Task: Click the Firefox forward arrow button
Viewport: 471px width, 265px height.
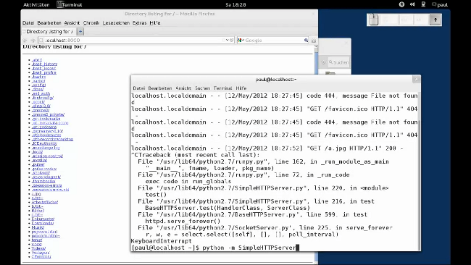Action: tap(33, 41)
